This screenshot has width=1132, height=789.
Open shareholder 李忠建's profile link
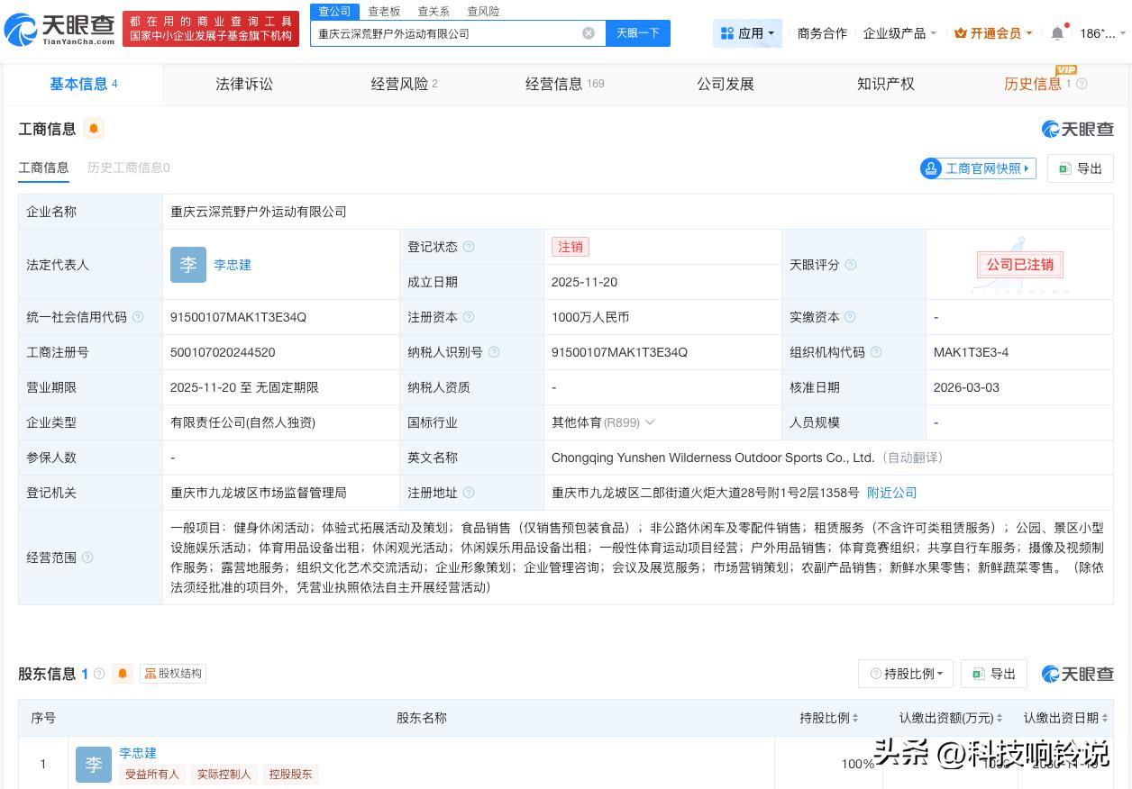click(138, 753)
